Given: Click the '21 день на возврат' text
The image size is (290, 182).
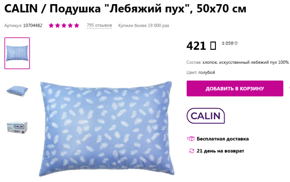Looking at the screenshot, I should click(220, 151).
